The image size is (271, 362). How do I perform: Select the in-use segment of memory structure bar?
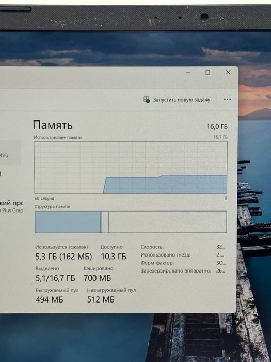tap(68, 222)
